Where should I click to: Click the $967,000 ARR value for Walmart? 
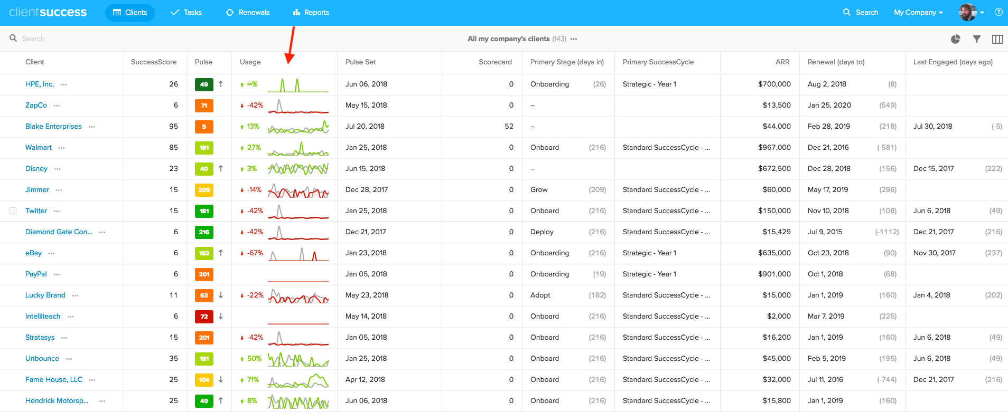point(774,148)
